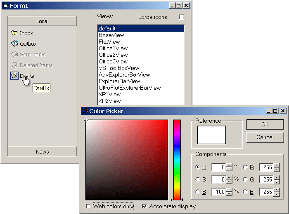Click the Sent Items icon

tap(14, 54)
